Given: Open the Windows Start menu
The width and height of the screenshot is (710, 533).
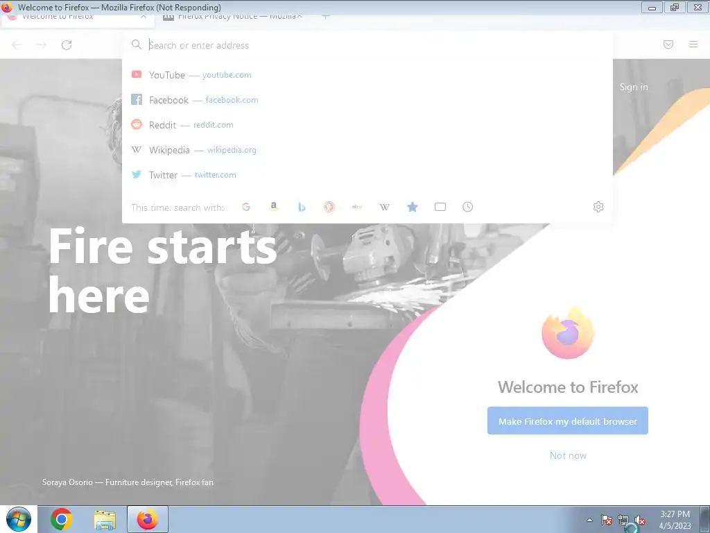Looking at the screenshot, I should click(19, 519).
